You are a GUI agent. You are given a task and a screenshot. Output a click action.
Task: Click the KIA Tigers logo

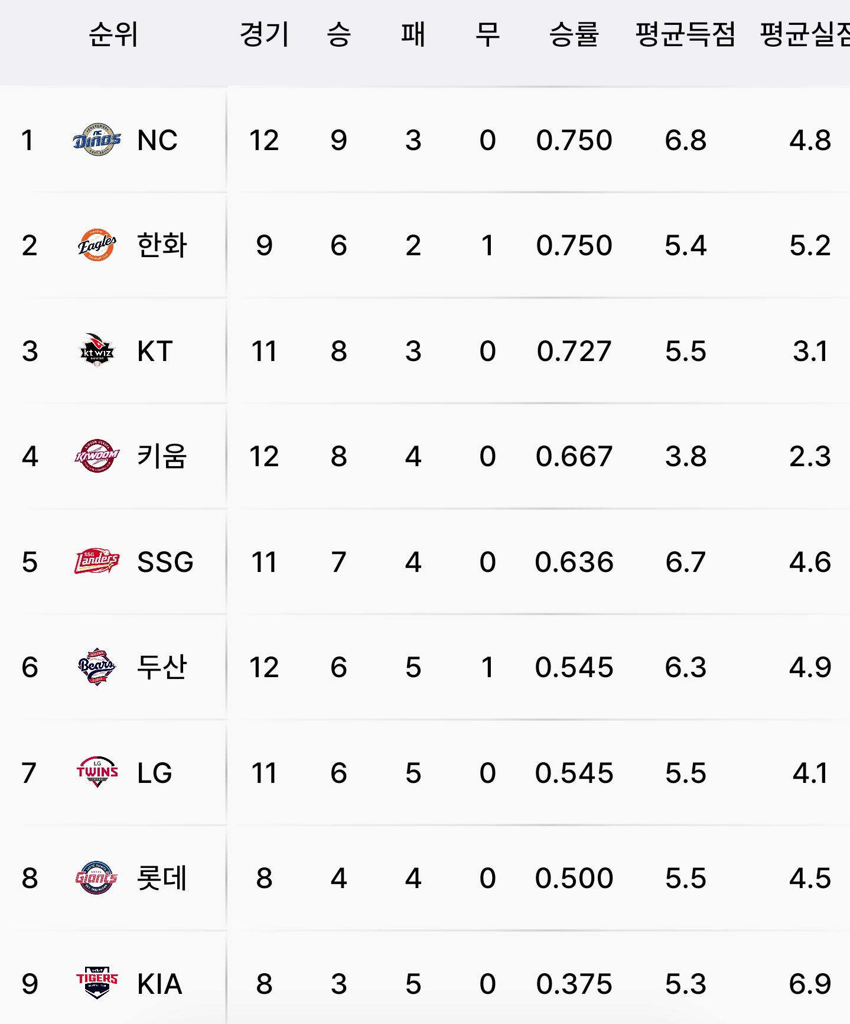pyautogui.click(x=97, y=983)
